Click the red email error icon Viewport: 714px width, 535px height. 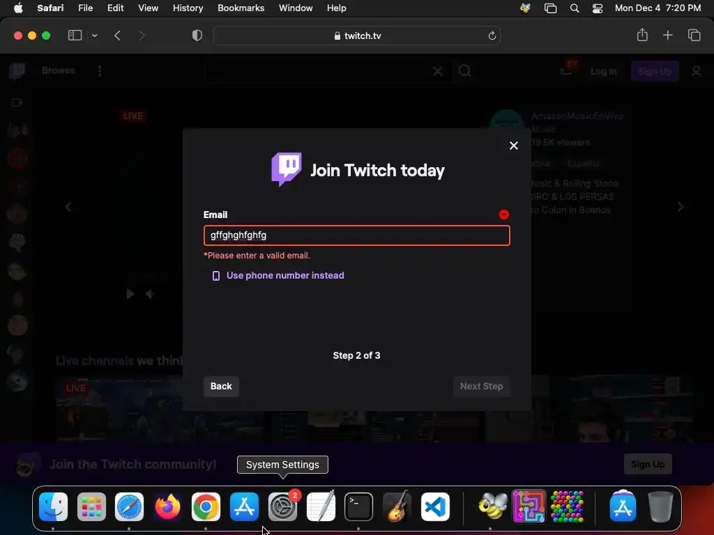[x=503, y=215]
